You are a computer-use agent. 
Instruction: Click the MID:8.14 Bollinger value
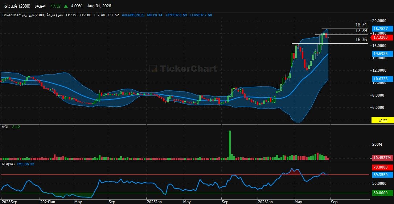click(x=155, y=15)
